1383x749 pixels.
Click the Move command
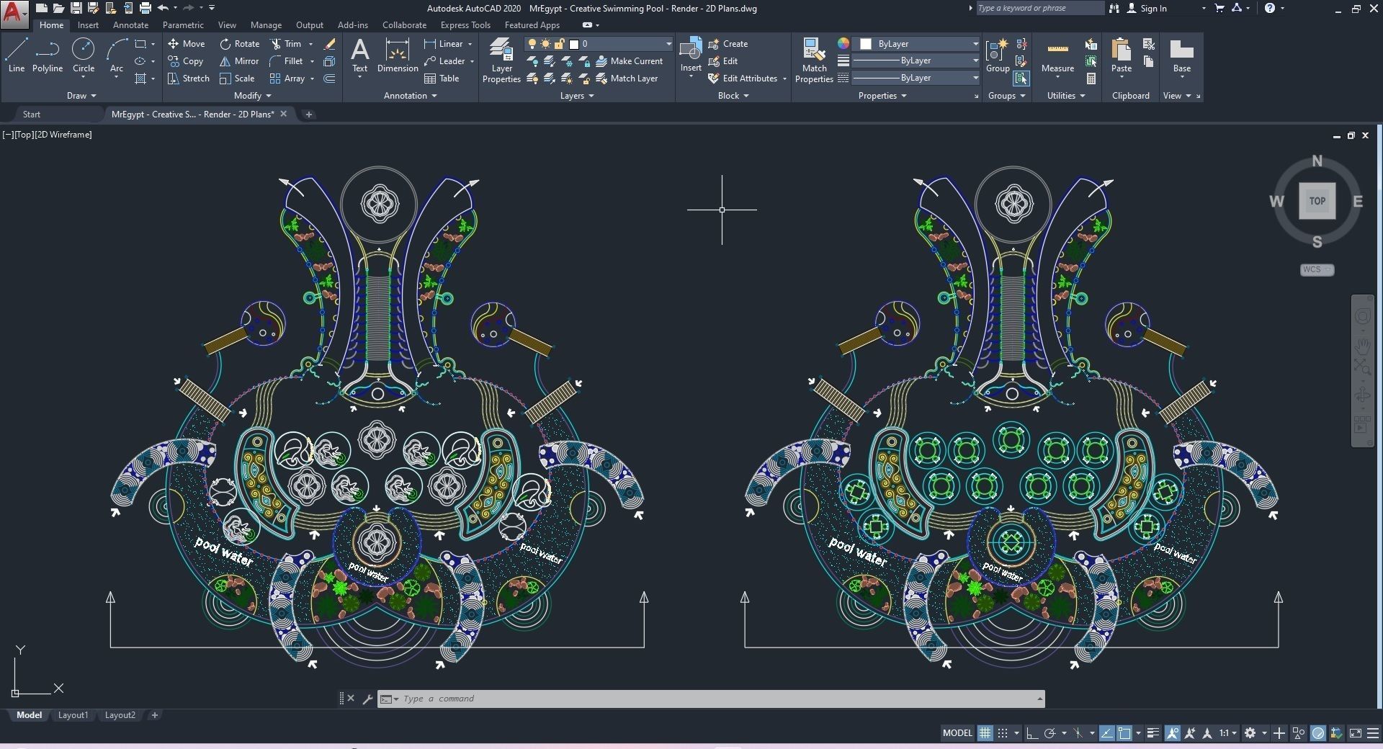click(187, 44)
